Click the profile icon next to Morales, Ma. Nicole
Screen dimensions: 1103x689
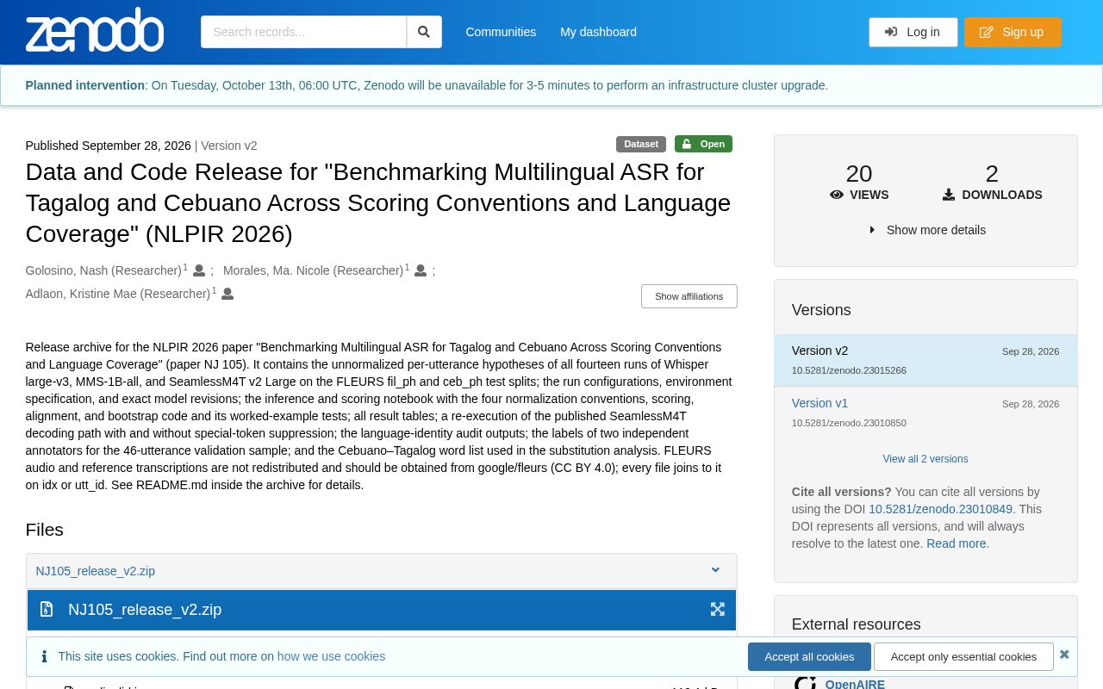pyautogui.click(x=421, y=270)
